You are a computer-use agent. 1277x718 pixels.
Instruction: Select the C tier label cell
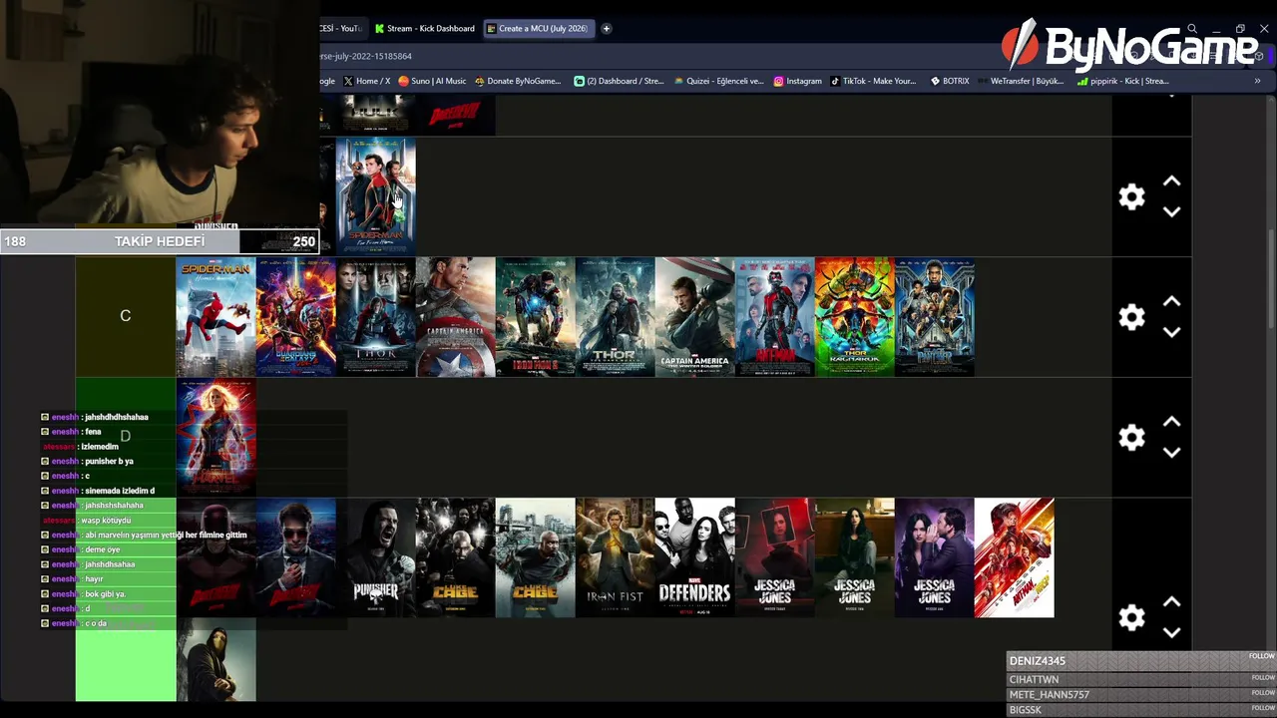click(126, 317)
